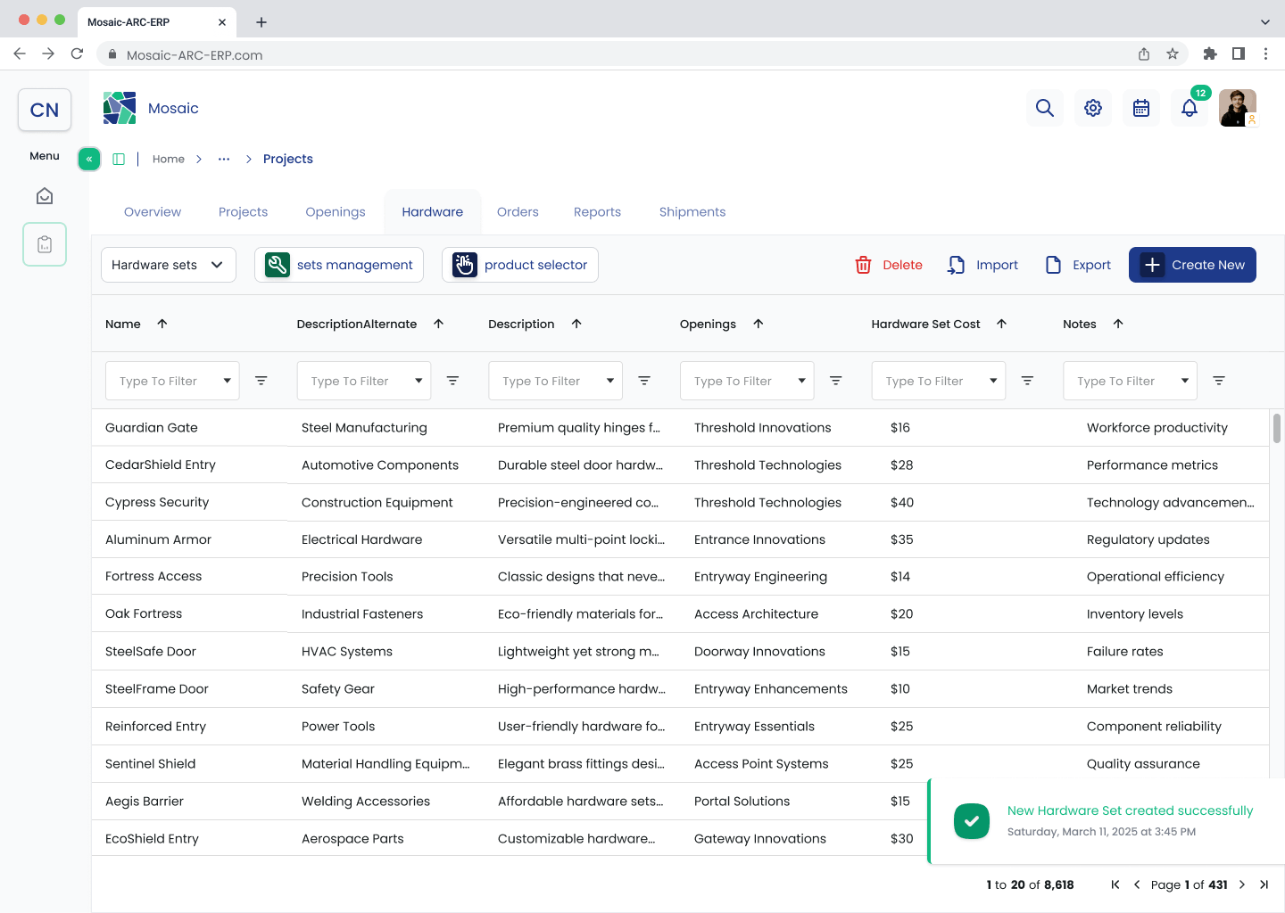Open DescriptionAlternate Type To Filter dropdown
Viewport: 1285px width, 913px height.
pos(364,381)
